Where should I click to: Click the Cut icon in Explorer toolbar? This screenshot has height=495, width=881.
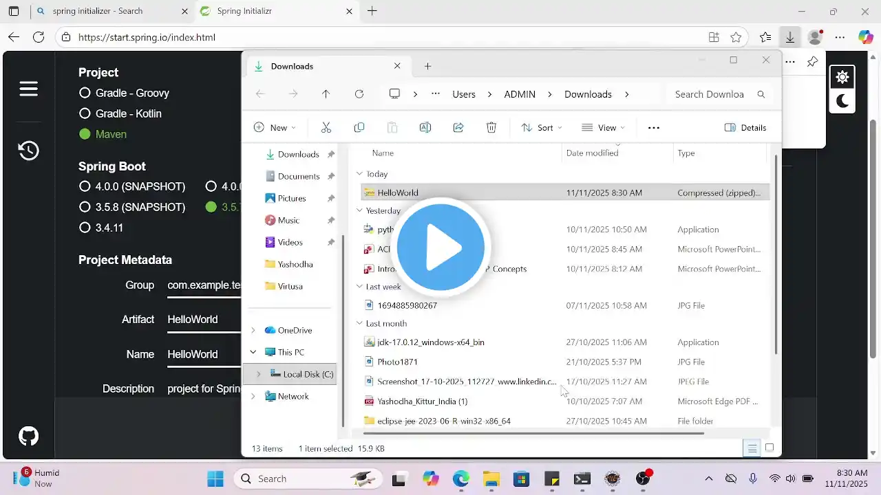point(326,127)
